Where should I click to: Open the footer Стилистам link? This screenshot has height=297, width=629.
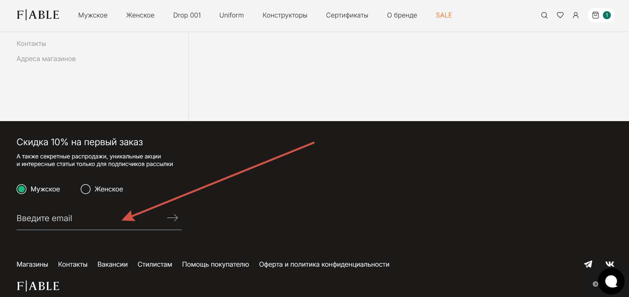[155, 264]
